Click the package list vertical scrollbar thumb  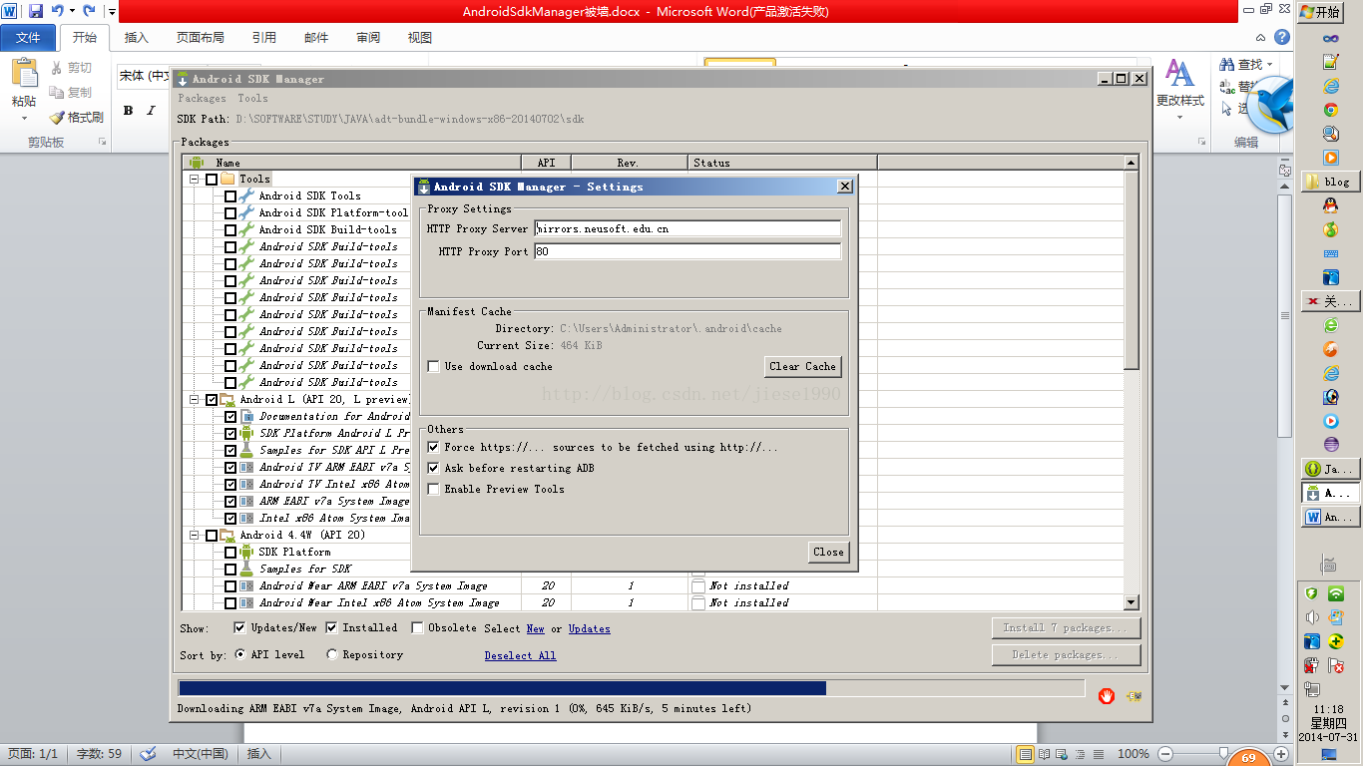pos(1131,269)
